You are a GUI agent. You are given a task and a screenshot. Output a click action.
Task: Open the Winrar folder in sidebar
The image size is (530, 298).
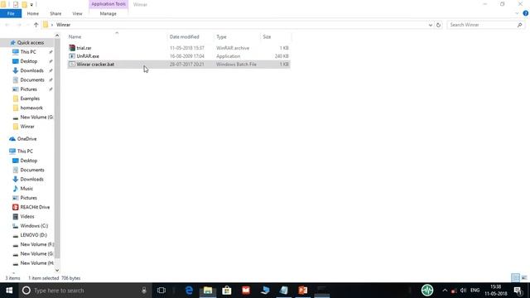(27, 127)
